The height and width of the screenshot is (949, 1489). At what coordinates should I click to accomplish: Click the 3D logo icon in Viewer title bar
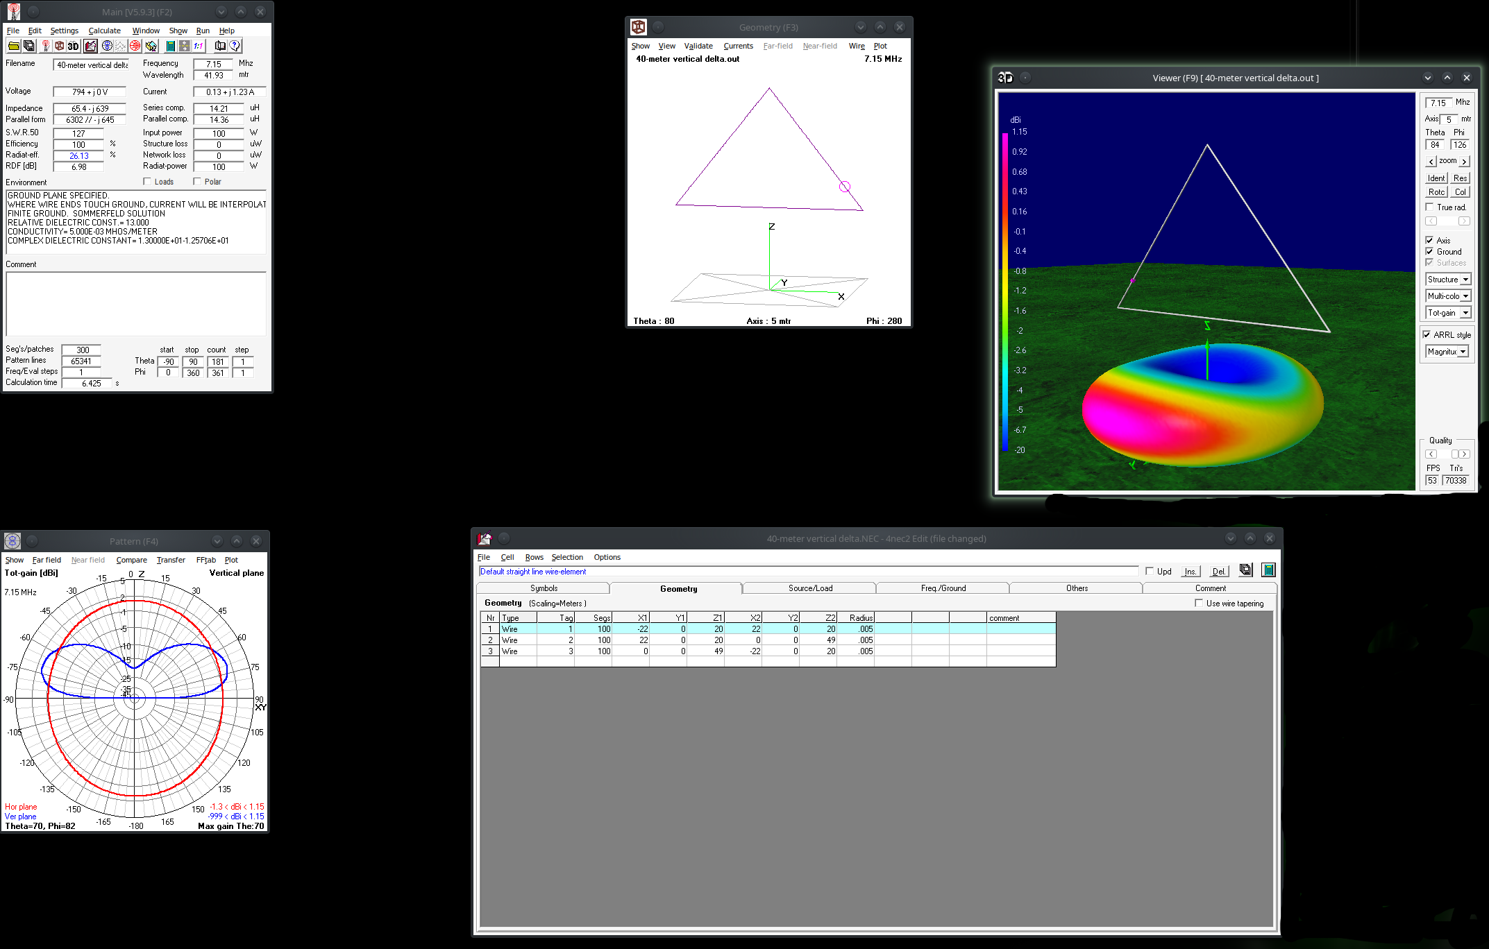1005,78
